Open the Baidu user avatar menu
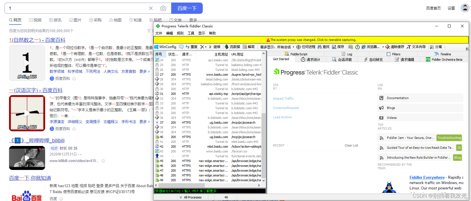 pyautogui.click(x=465, y=8)
